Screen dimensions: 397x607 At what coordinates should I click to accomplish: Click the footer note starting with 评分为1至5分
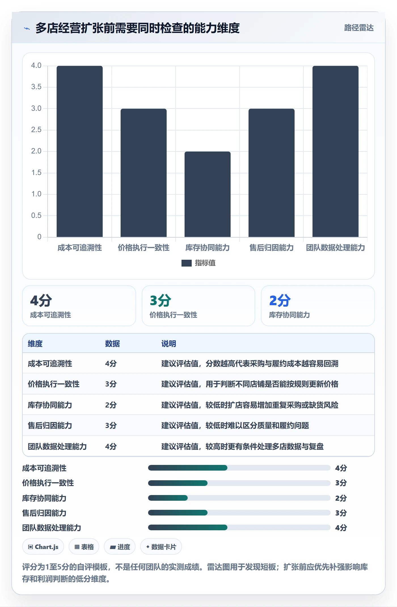click(195, 573)
